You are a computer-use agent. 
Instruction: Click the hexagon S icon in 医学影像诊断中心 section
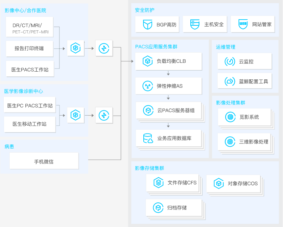point(75,116)
